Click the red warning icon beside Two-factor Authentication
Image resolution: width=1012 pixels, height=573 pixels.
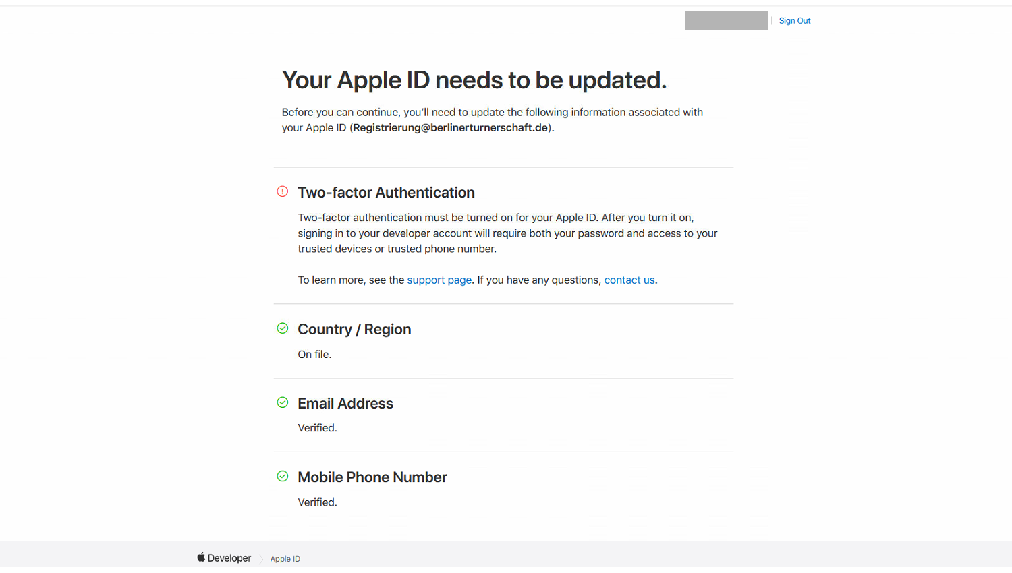coord(283,192)
